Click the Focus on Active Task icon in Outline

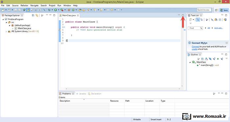pyautogui.click(x=198, y=59)
